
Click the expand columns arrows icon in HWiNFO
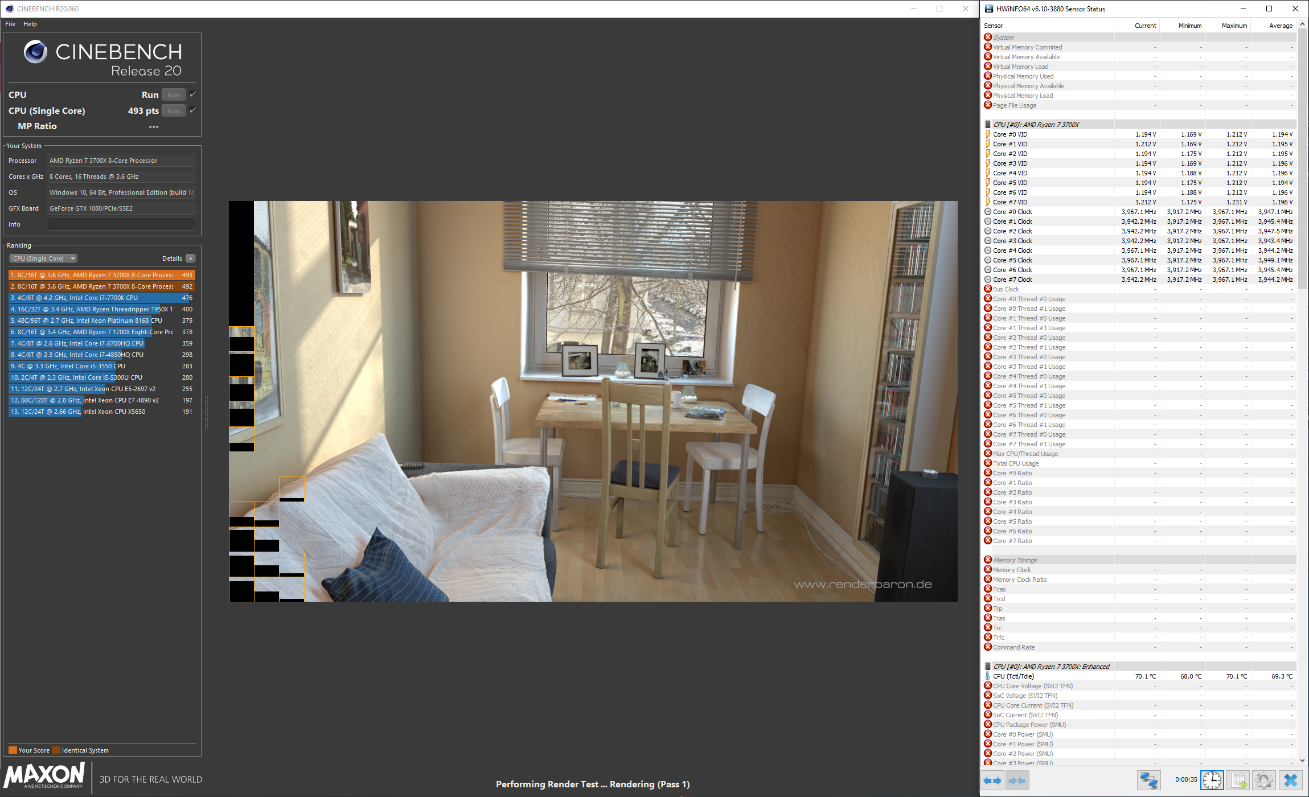click(x=992, y=780)
